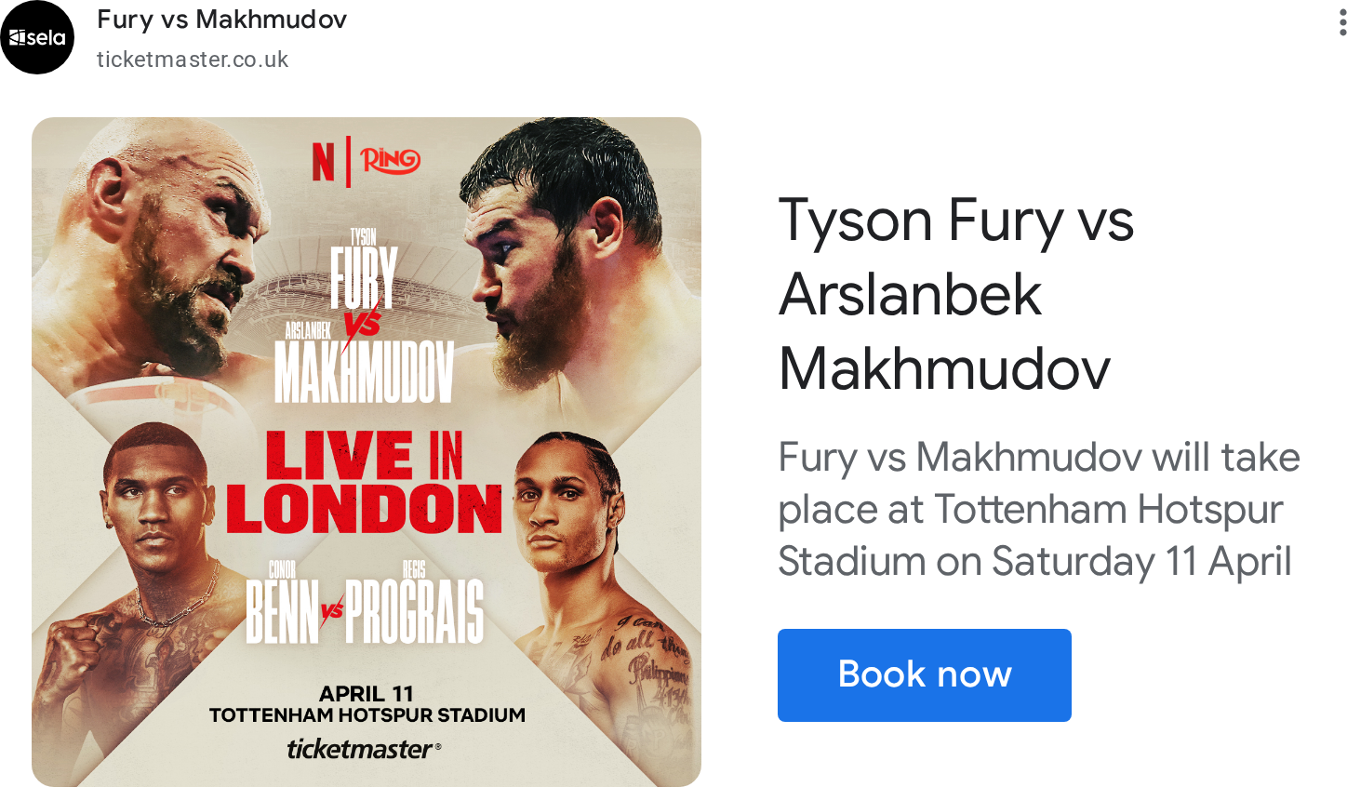
Task: Click the BENN vs PROGRAIS poster text
Action: tap(364, 605)
